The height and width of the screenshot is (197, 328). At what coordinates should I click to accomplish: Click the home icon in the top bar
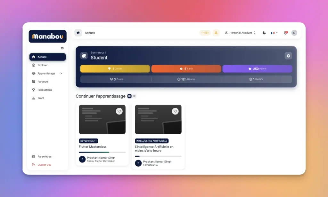78,33
